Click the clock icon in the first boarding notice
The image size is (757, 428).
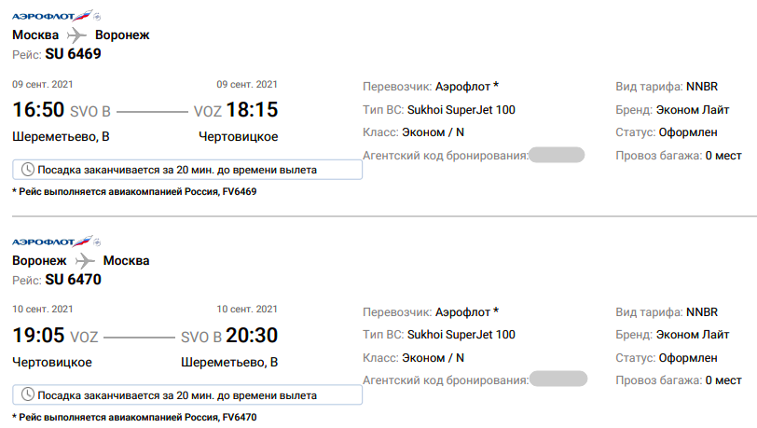point(28,170)
